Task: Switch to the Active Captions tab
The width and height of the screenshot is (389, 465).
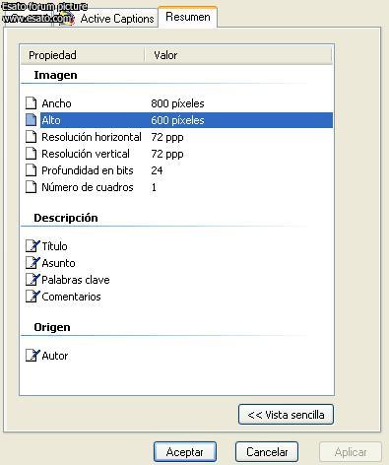Action: tap(108, 19)
